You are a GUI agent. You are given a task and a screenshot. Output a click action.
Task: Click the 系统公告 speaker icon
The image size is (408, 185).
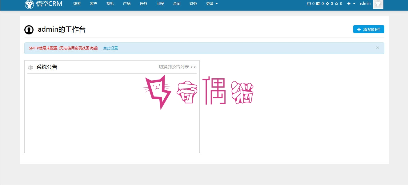click(x=30, y=67)
